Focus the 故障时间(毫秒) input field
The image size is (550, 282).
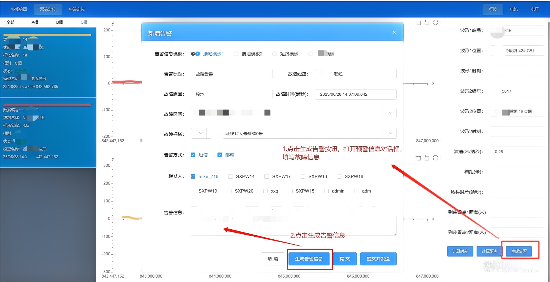tap(356, 94)
